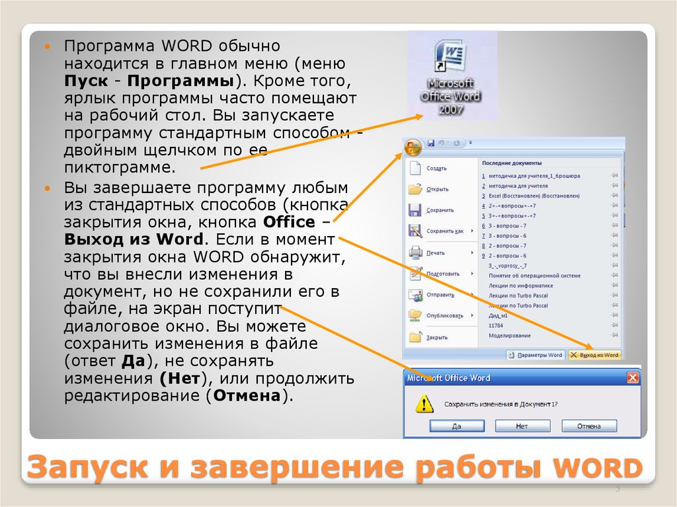Click the Да button in save dialog
Screen dimensions: 677x507
456,426
